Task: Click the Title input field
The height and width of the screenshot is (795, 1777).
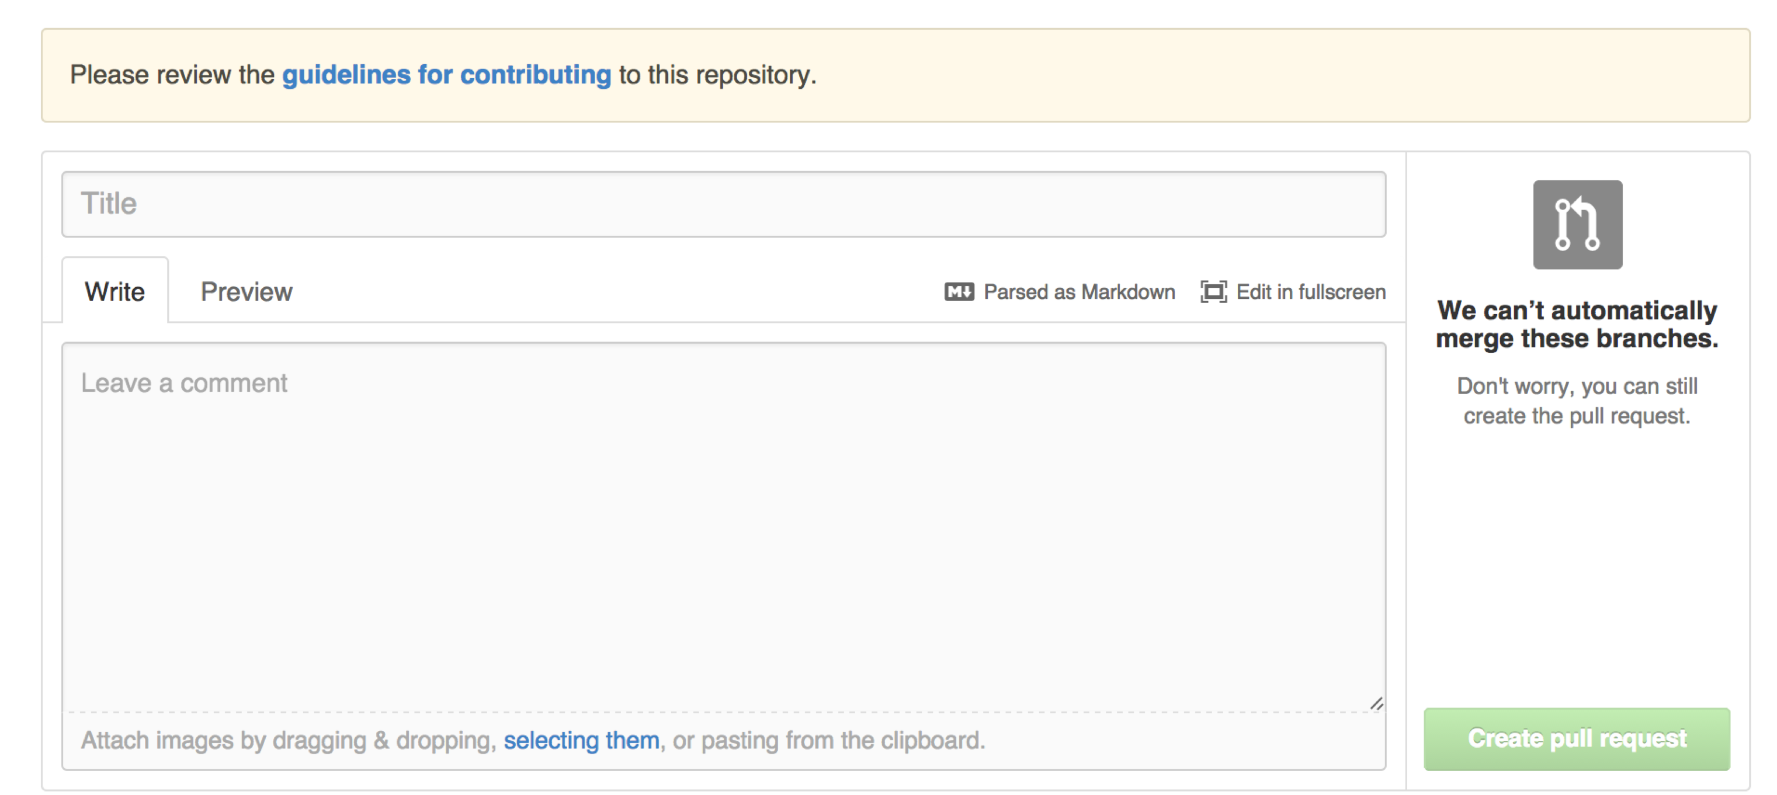Action: tap(723, 204)
